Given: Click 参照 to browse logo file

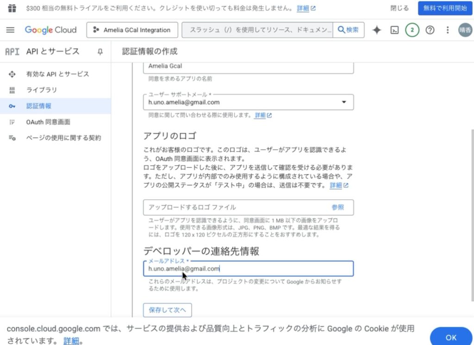Looking at the screenshot, I should pos(337,207).
